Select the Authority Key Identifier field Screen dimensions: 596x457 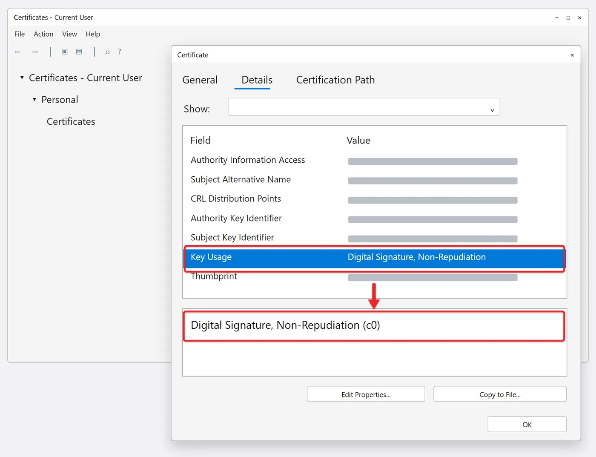click(x=236, y=218)
